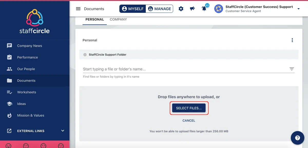This screenshot has height=148, width=308.
Task: Click the Documents folder icon
Action: [x=9, y=80]
